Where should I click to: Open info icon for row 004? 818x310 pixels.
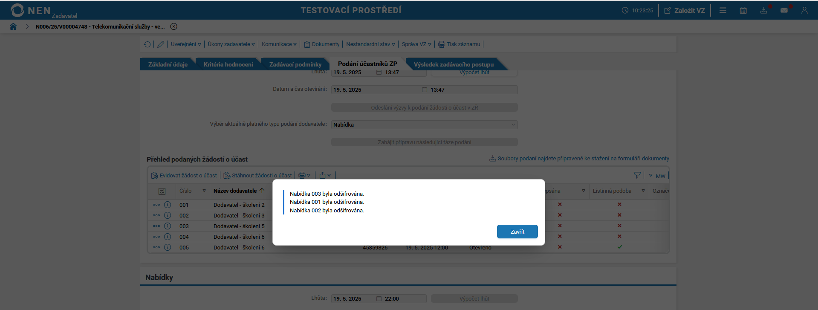168,237
